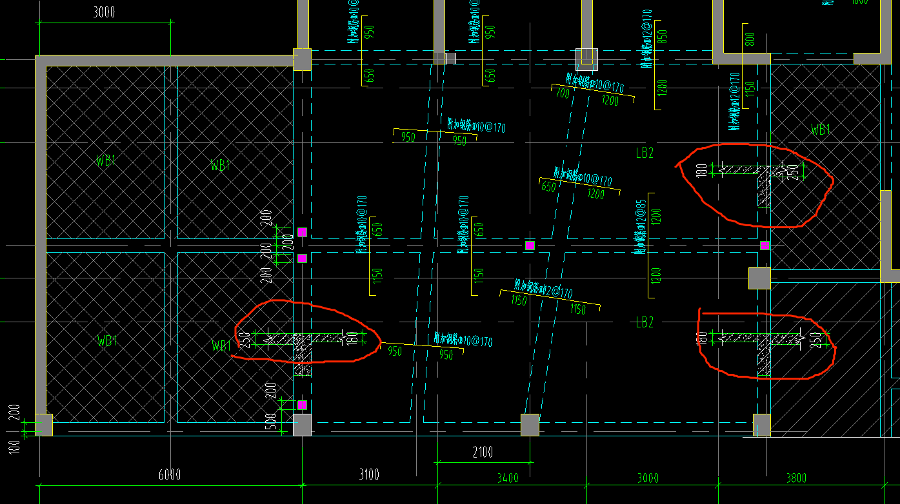This screenshot has height=504, width=900.
Task: Select the WB1 label in the right-side hatched panel
Action: 820,130
